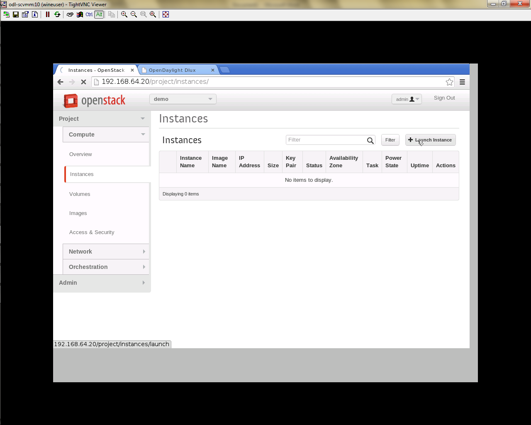Open the demo project dropdown

point(183,99)
